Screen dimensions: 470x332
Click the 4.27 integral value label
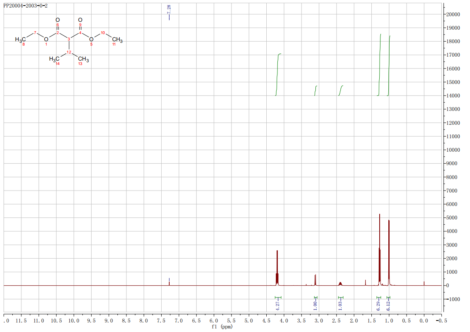tap(278, 305)
